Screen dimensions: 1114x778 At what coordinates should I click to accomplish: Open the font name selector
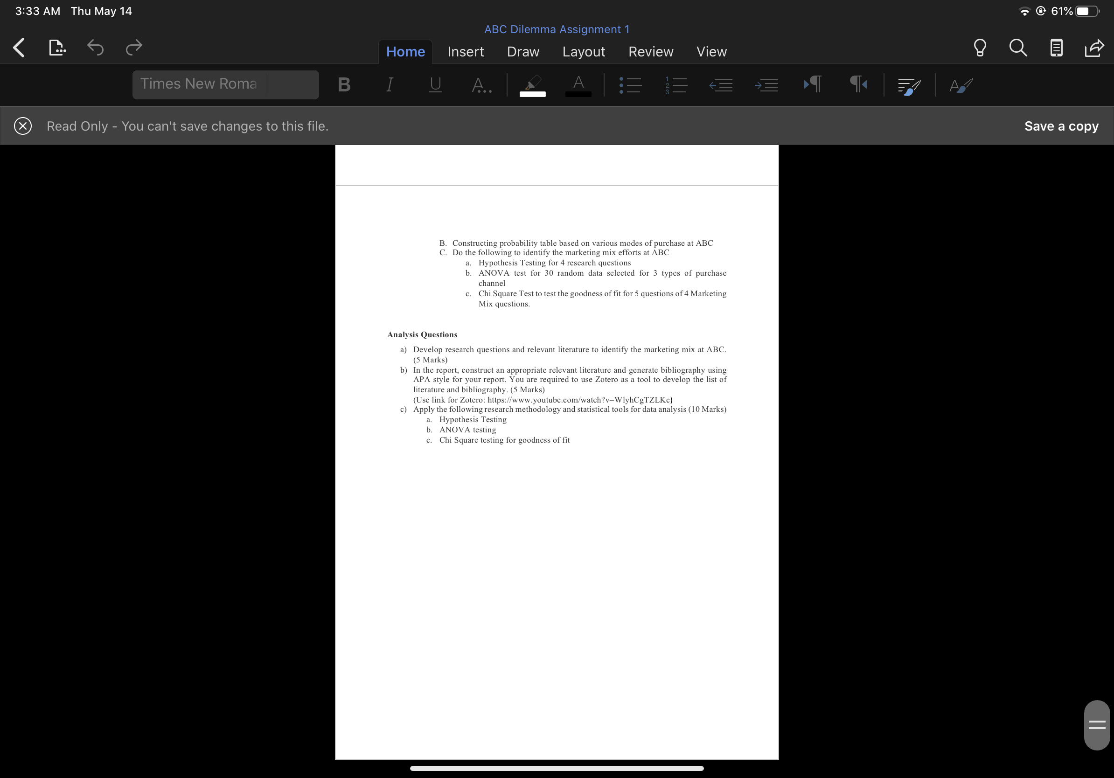click(225, 84)
